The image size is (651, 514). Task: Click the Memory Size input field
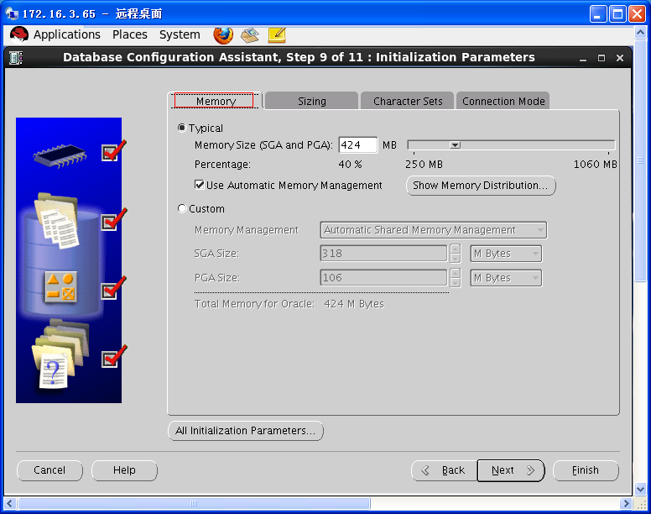(x=357, y=145)
